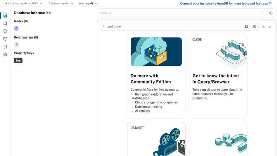Click the Property keys heading
277x156 pixels.
(24, 53)
